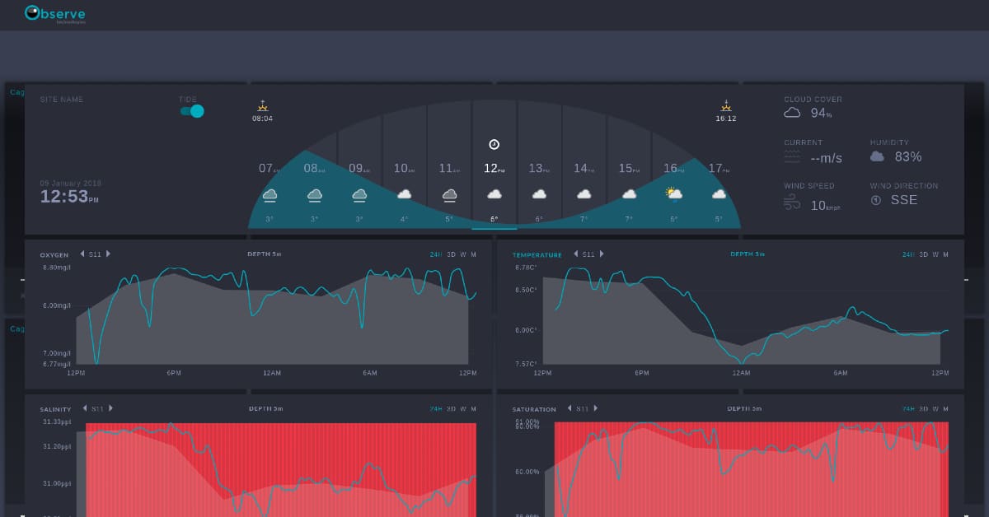Viewport: 989px width, 517px height.
Task: Select M range on the Salinity chart
Action: coord(473,408)
